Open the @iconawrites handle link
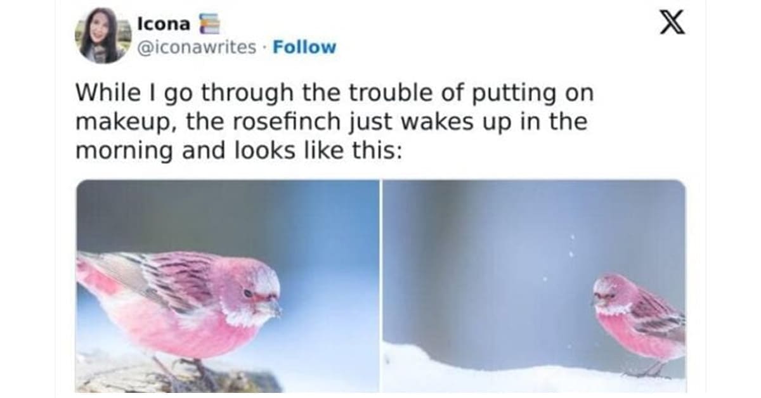This screenshot has height=398, width=761. click(197, 48)
